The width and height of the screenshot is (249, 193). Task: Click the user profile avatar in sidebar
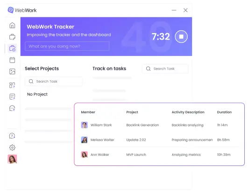coord(12,159)
